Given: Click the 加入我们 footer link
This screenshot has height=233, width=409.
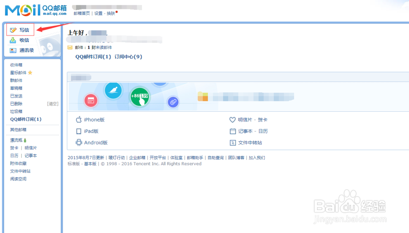Looking at the screenshot, I should pos(257,158).
